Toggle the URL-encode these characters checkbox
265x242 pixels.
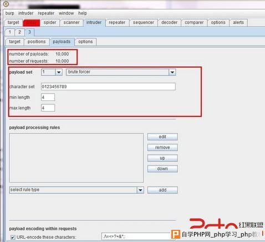point(13,237)
